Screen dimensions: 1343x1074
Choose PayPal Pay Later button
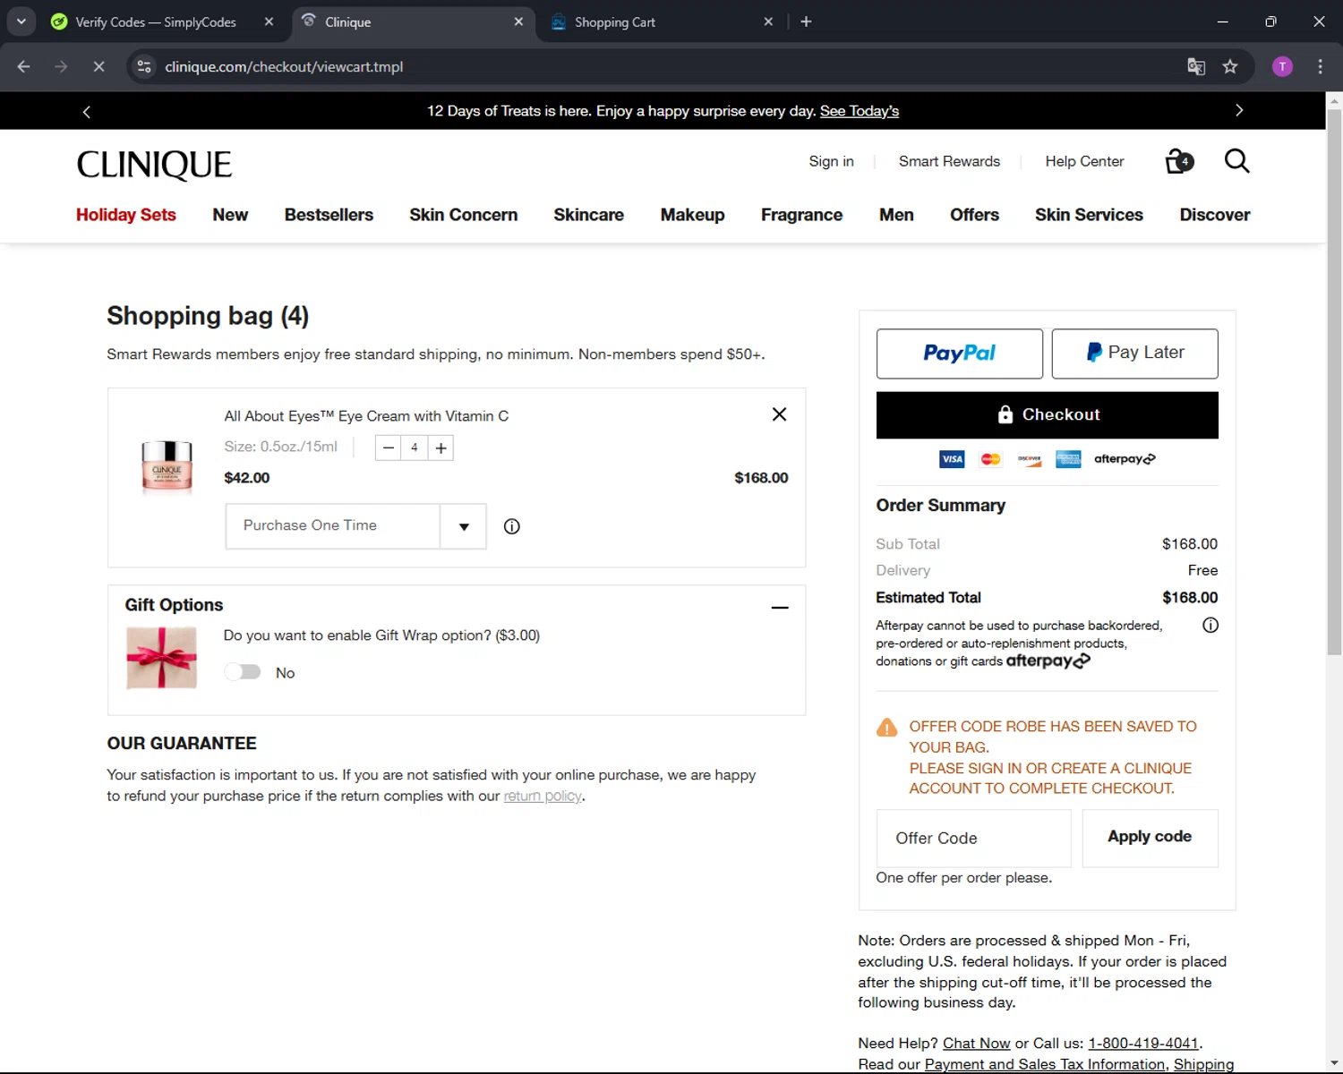pyautogui.click(x=1134, y=354)
